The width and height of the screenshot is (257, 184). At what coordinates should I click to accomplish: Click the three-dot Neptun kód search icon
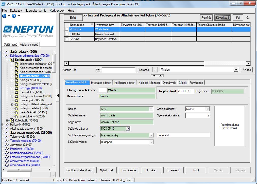(98, 70)
